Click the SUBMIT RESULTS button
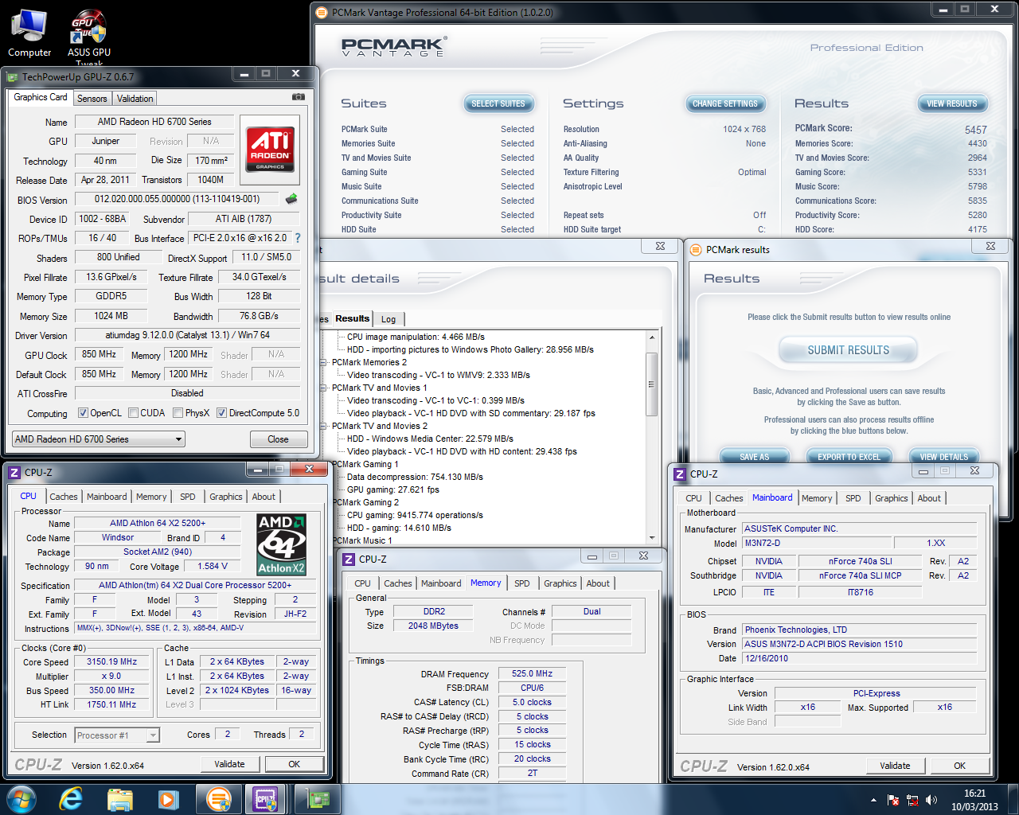The width and height of the screenshot is (1019, 815). 848,350
